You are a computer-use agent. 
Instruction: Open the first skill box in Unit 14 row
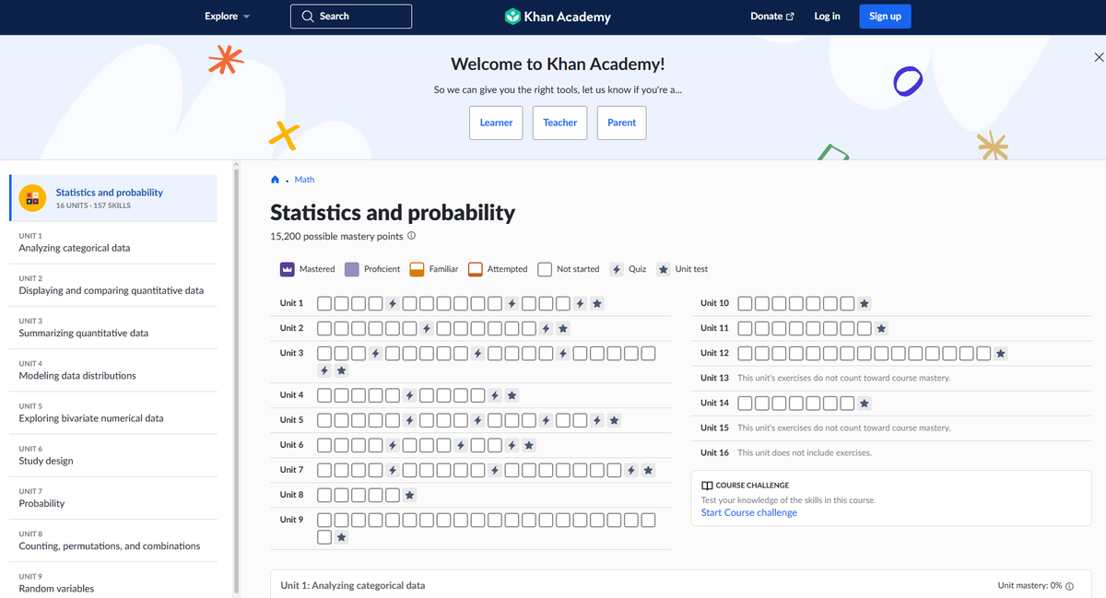click(746, 403)
